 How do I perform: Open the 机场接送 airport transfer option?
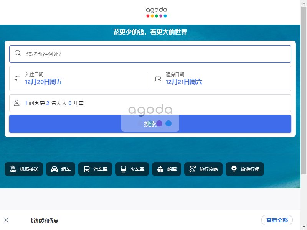pos(24,169)
